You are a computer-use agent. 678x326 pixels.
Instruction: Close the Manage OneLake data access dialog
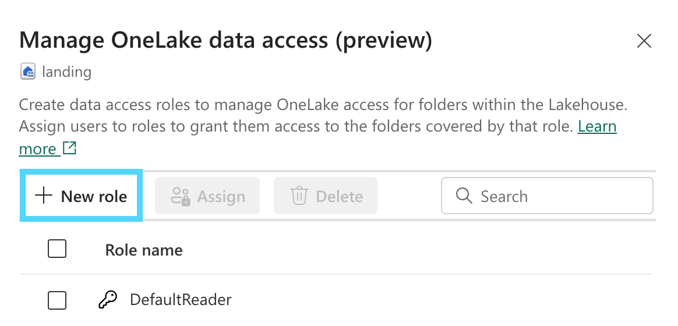[x=644, y=41]
